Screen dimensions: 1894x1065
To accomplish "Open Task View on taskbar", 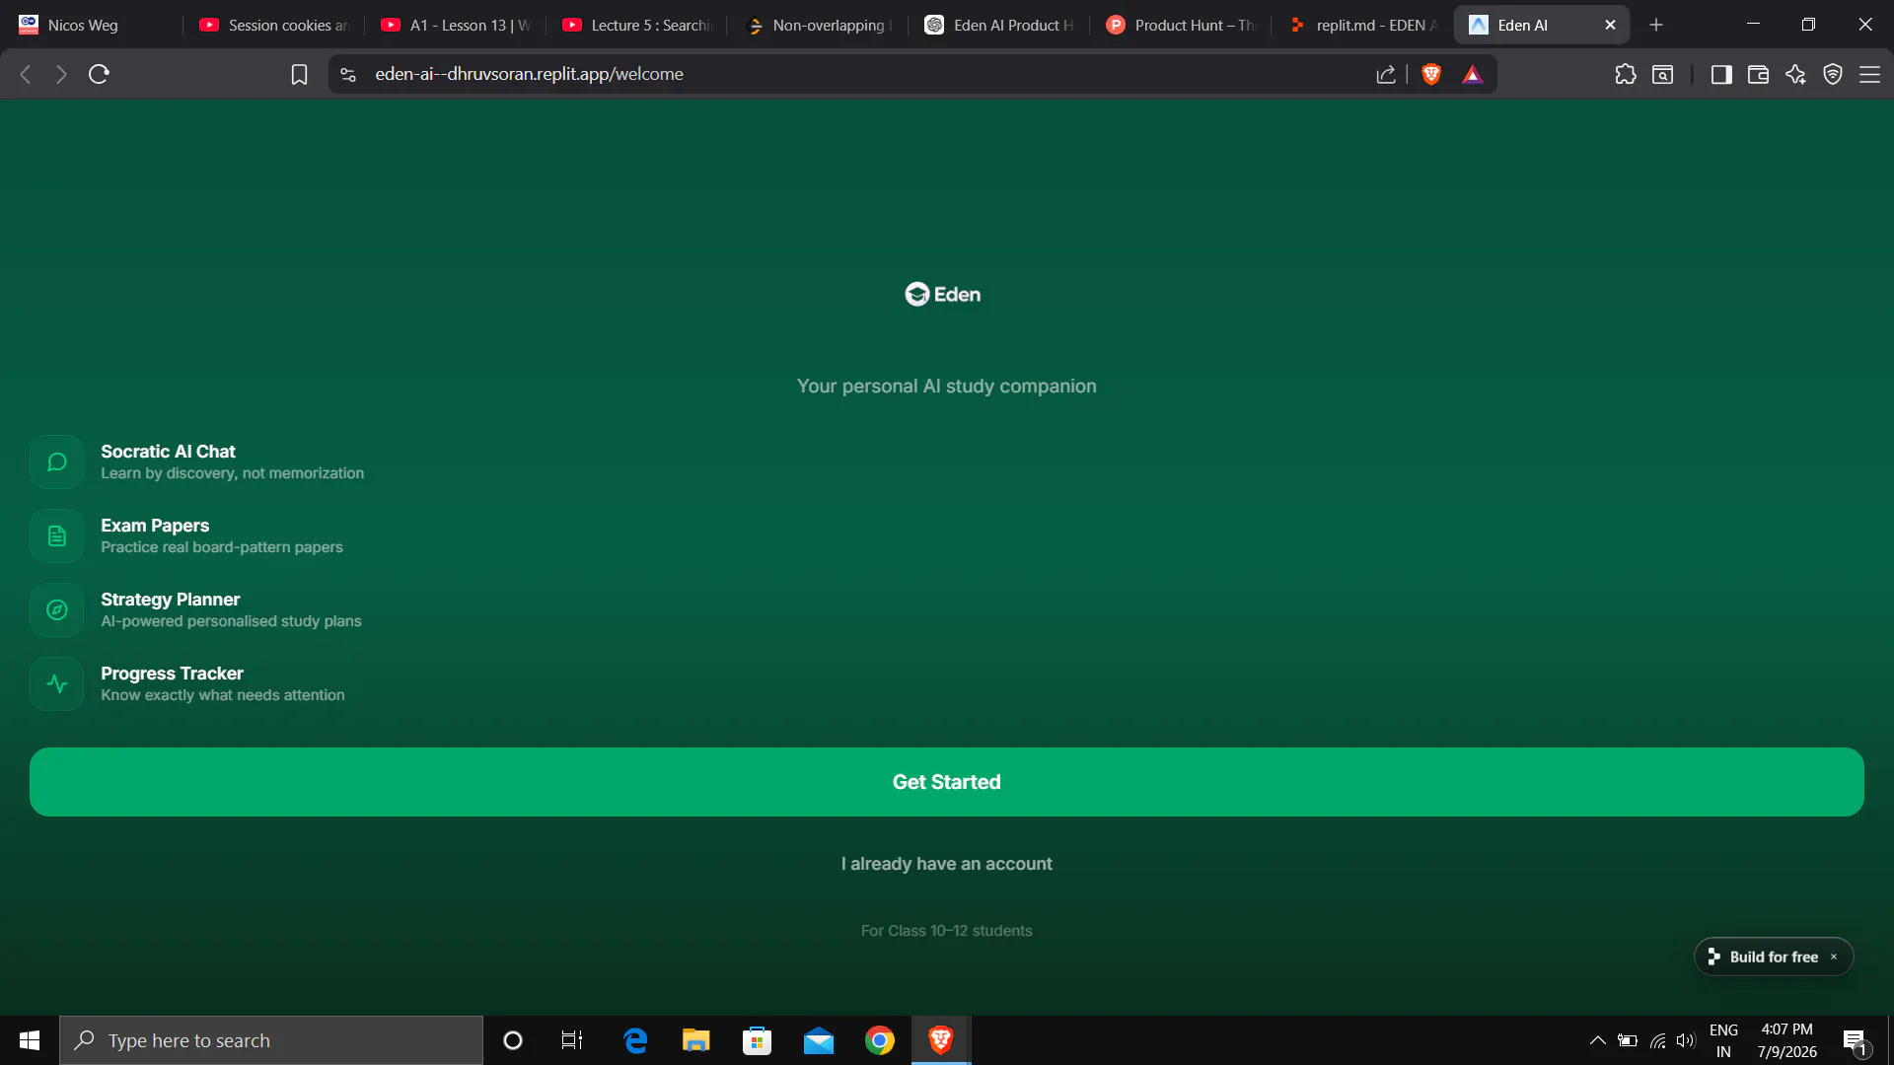I will pyautogui.click(x=572, y=1040).
